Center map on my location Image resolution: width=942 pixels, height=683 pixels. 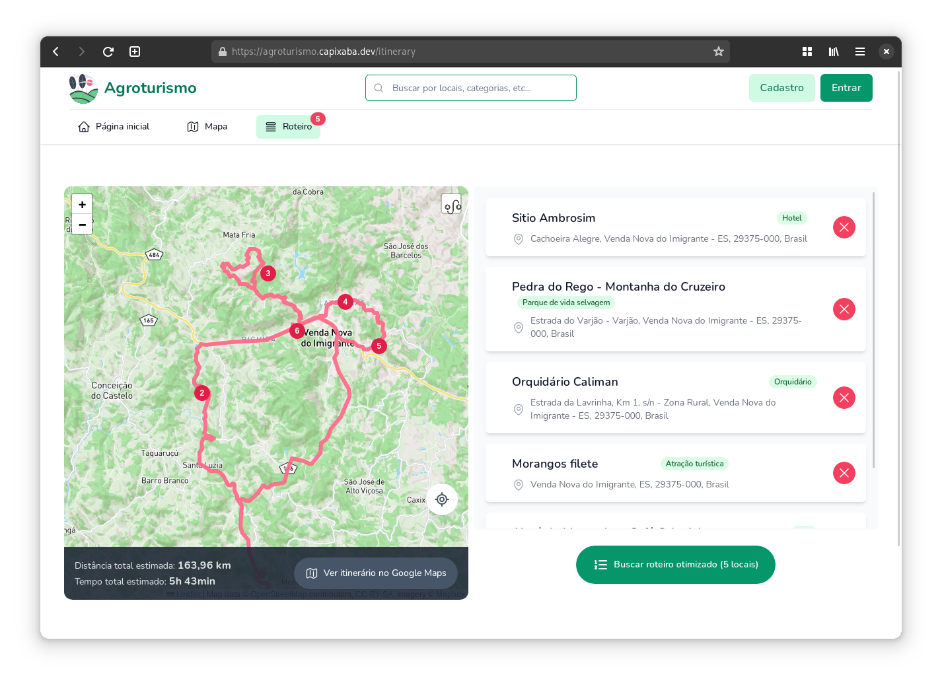pyautogui.click(x=442, y=499)
